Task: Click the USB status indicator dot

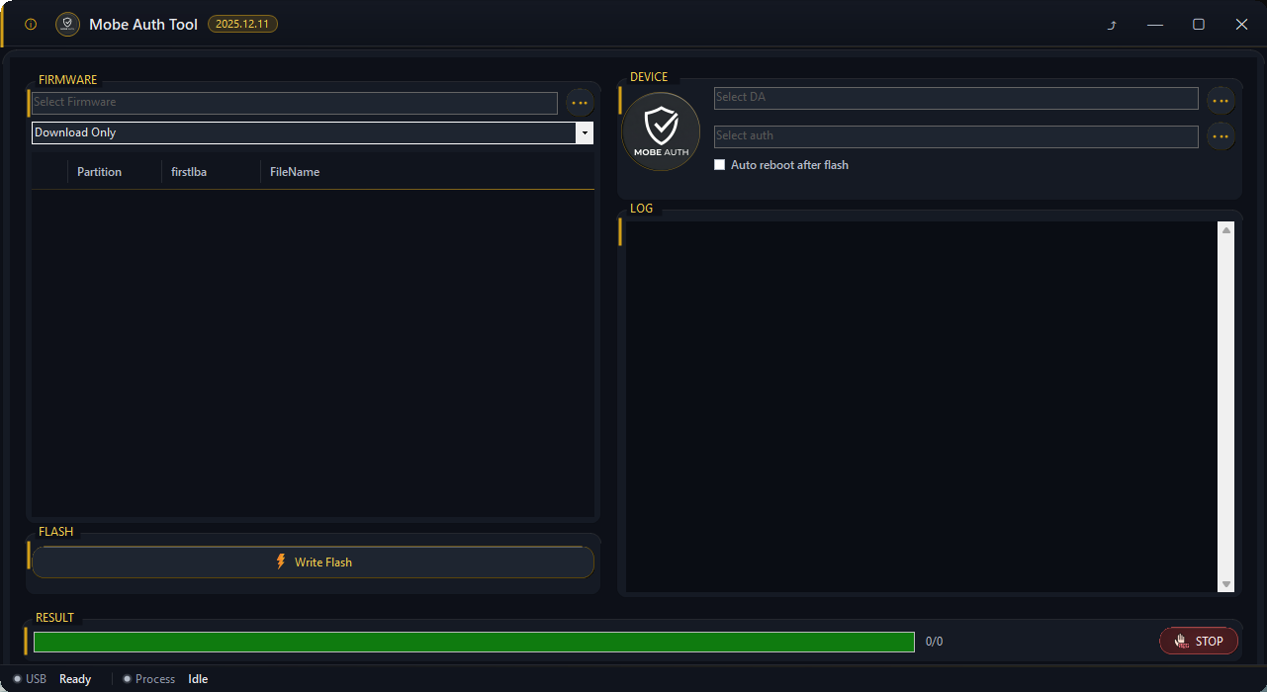Action: click(18, 679)
